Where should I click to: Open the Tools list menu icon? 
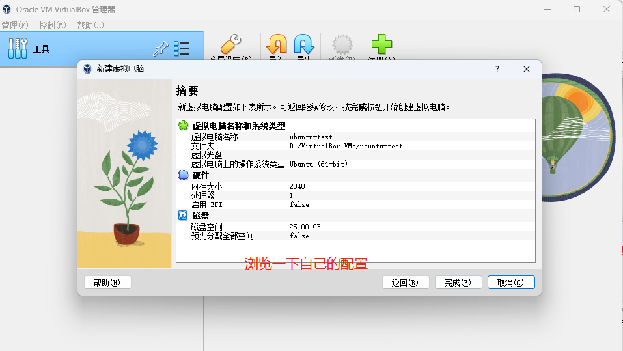point(182,49)
